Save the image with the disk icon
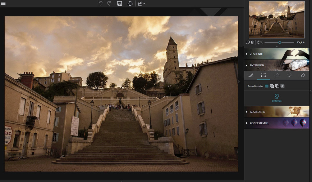Screen dimensions: 312x182 [x=119, y=3]
